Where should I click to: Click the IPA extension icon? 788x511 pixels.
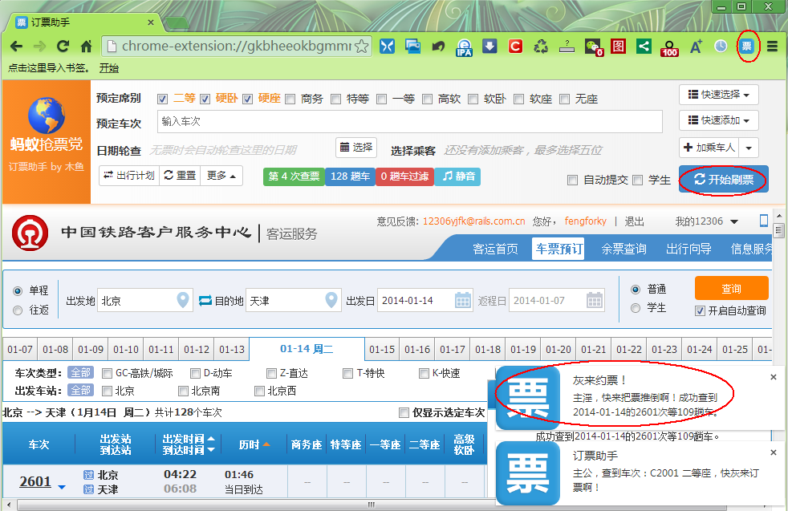click(x=464, y=47)
